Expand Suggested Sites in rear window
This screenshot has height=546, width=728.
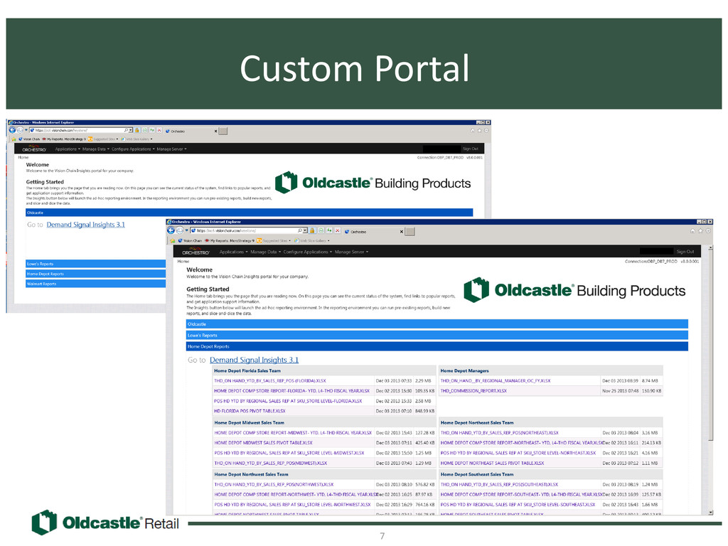103,139
